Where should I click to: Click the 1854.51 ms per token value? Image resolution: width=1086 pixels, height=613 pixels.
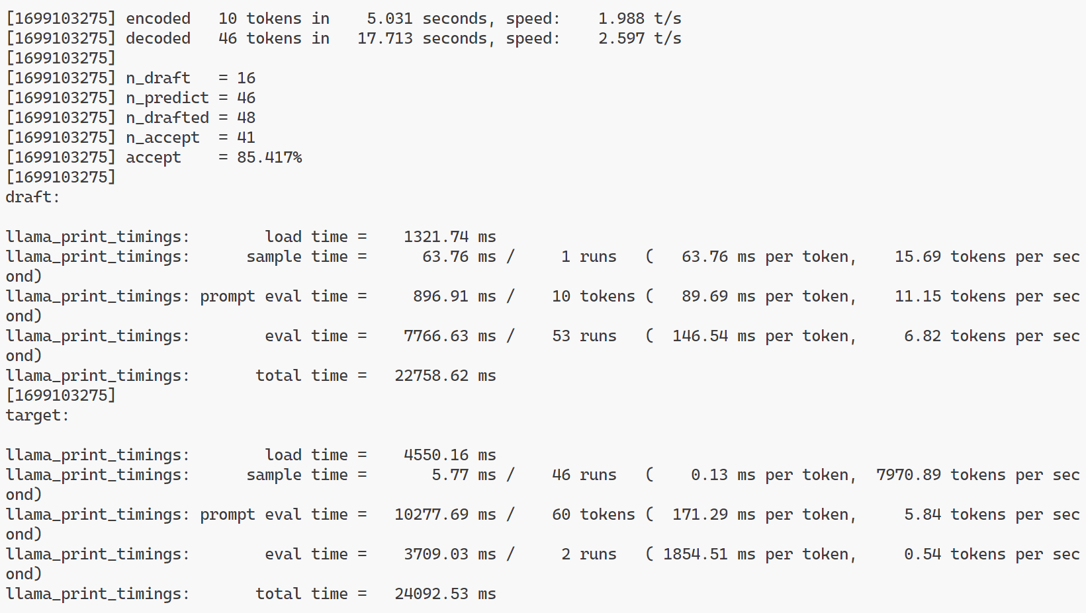[x=695, y=554]
